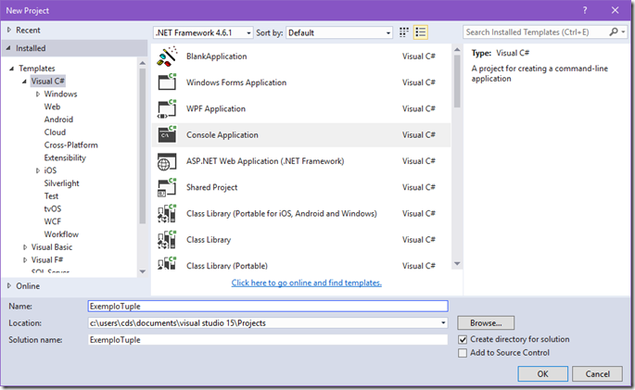Image resolution: width=635 pixels, height=390 pixels.
Task: Click the Class Library (Portable) icon
Action: coord(167,263)
